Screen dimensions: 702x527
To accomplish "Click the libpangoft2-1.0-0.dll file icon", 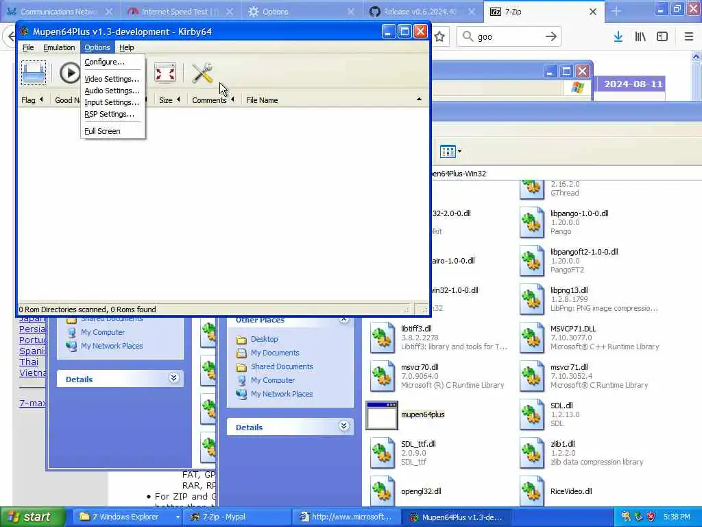I will click(x=532, y=261).
